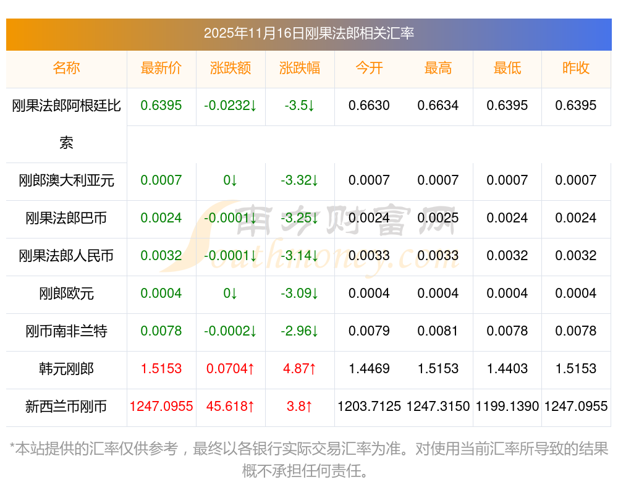Click the change percent -3.32↓

[x=300, y=180]
